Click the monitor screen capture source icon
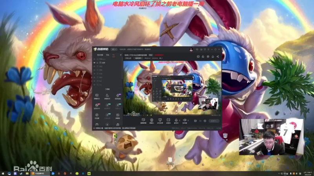The width and height of the screenshot is (314, 176). click(143, 120)
